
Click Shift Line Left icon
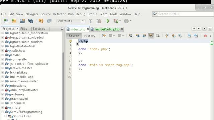pyautogui.click(x=190, y=36)
